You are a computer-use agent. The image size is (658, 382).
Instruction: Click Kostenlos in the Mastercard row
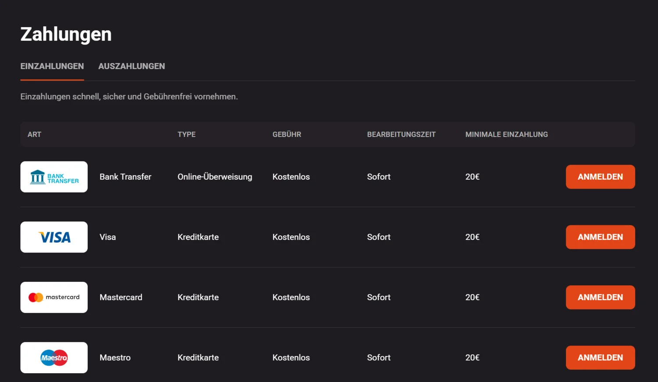[x=291, y=298]
